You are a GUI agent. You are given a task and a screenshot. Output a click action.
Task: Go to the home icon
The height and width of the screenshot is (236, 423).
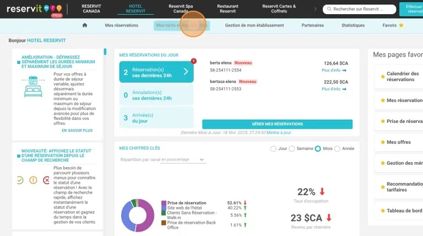tap(85, 25)
